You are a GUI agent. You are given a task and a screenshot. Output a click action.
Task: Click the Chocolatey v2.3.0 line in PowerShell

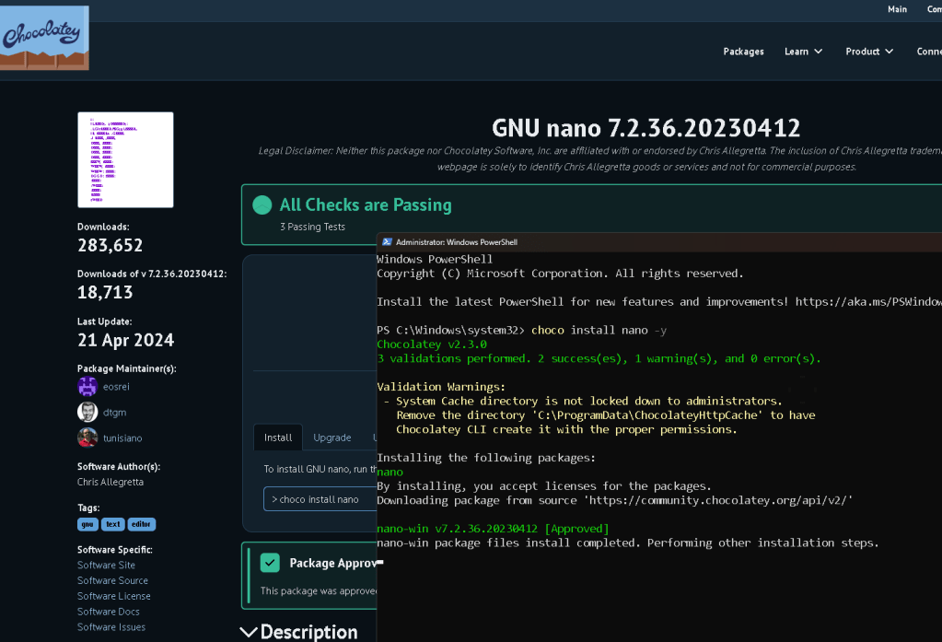click(x=431, y=344)
